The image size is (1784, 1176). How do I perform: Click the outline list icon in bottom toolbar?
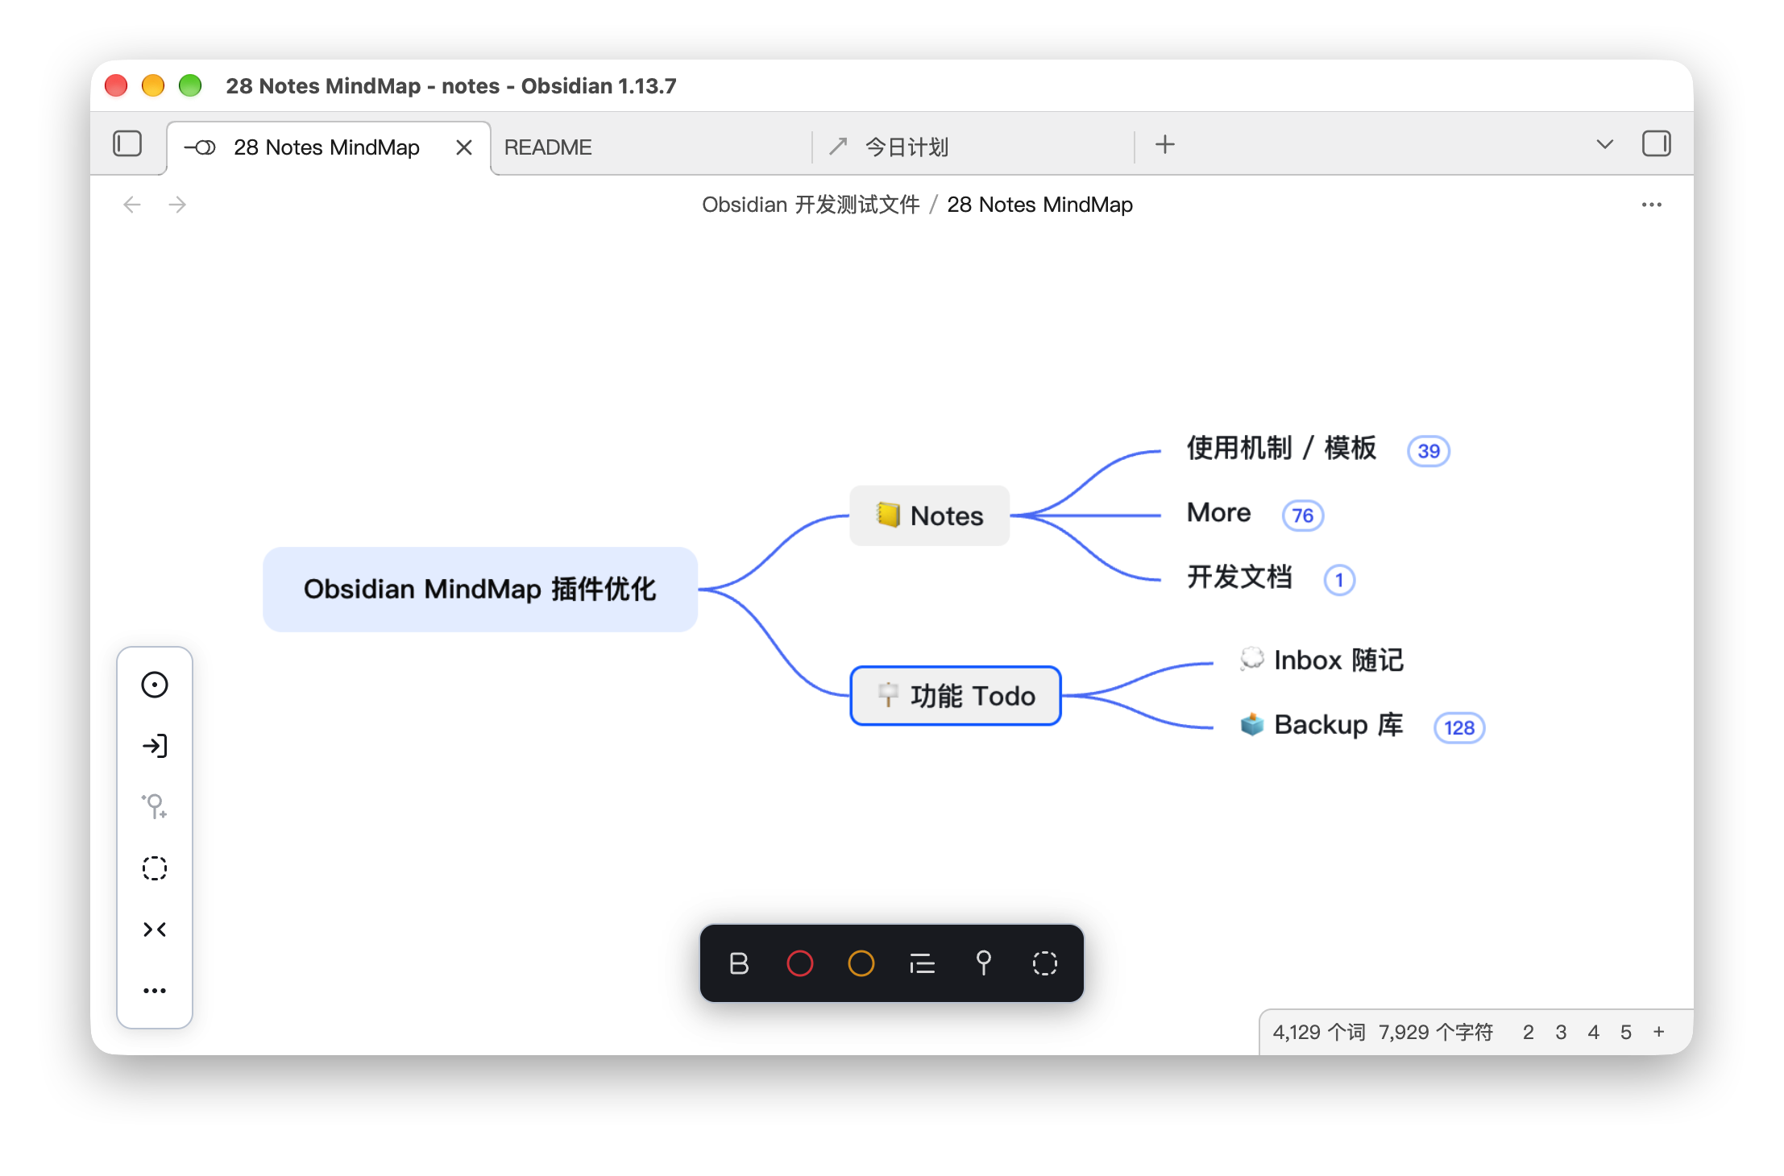pyautogui.click(x=923, y=963)
